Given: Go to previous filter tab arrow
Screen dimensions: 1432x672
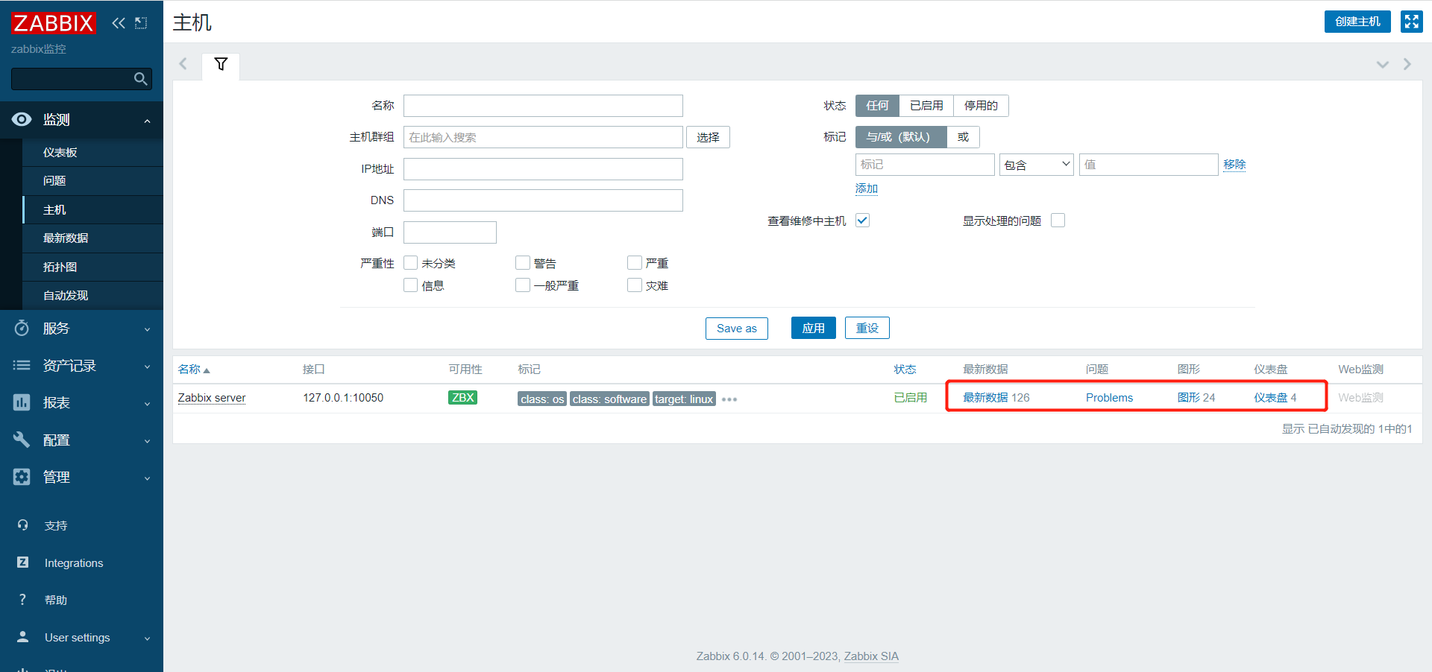Looking at the screenshot, I should (x=183, y=64).
